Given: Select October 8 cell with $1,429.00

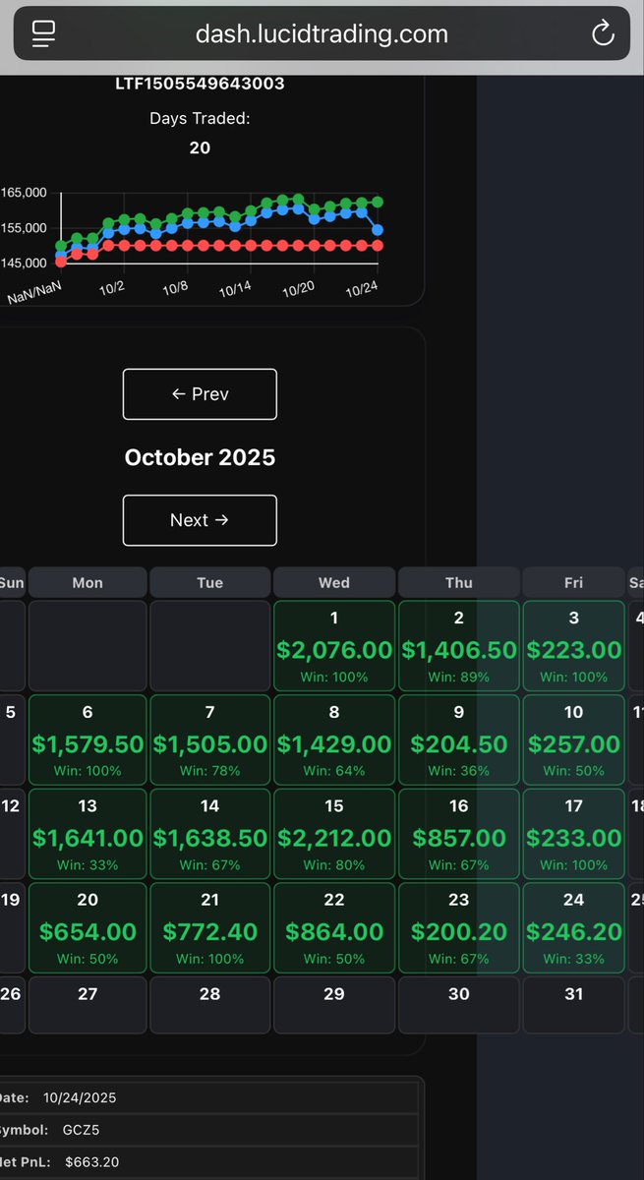Looking at the screenshot, I should pos(334,739).
